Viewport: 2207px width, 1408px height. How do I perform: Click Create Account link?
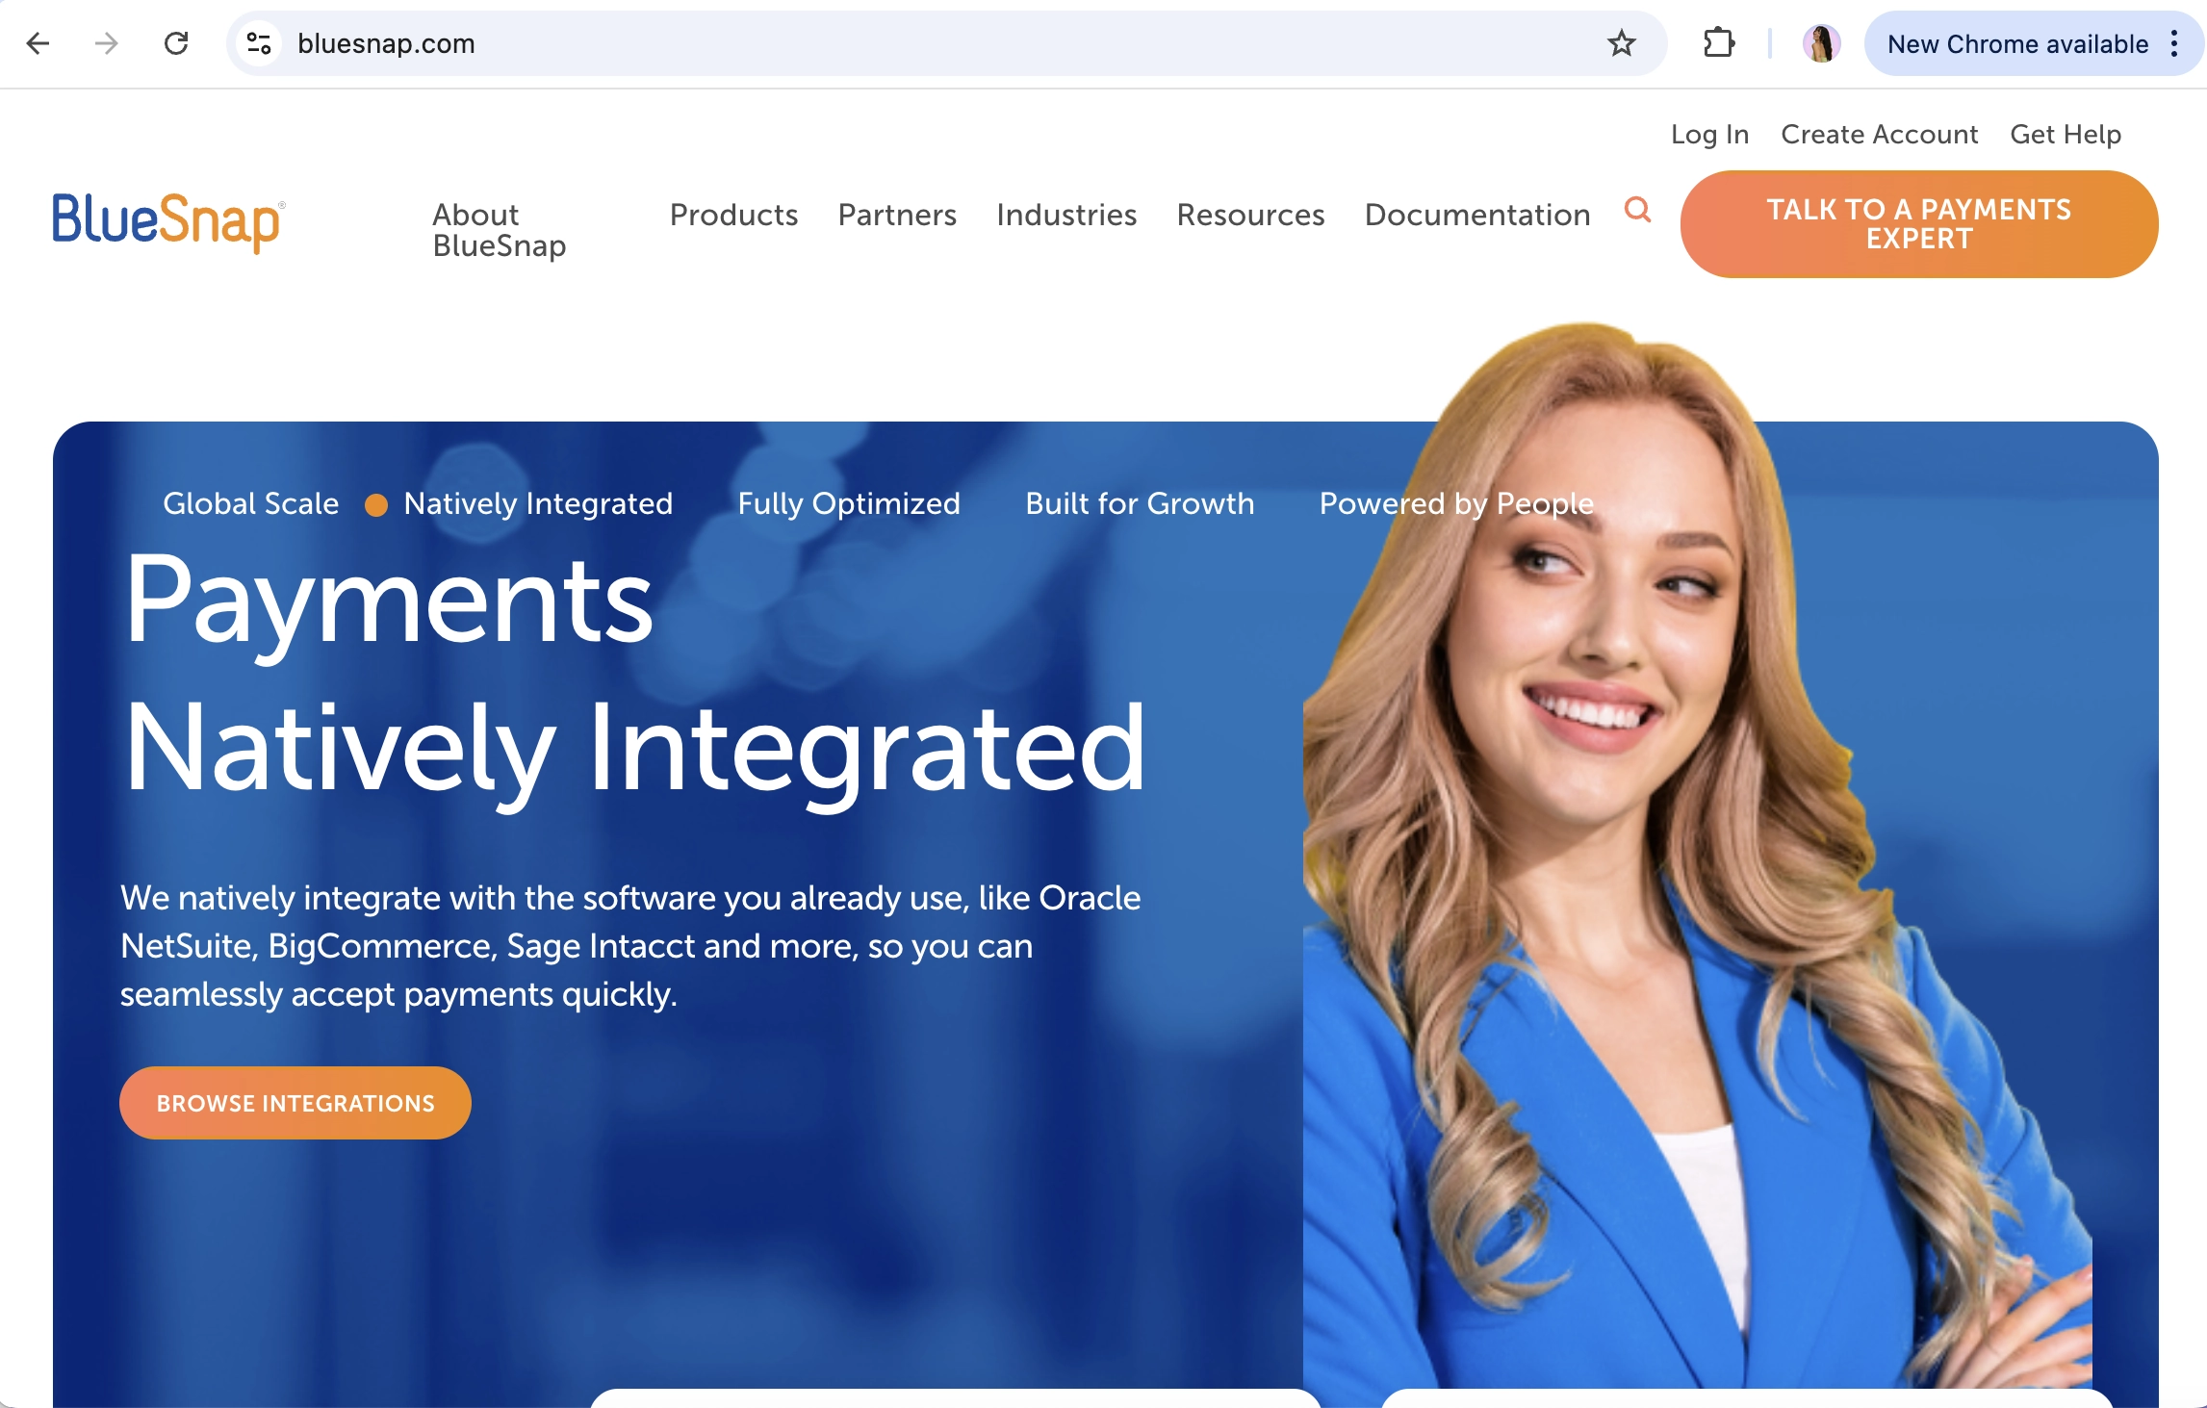pos(1879,135)
